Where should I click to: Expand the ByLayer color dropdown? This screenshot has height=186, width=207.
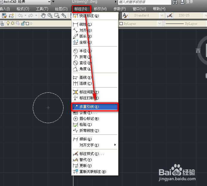[160, 24]
